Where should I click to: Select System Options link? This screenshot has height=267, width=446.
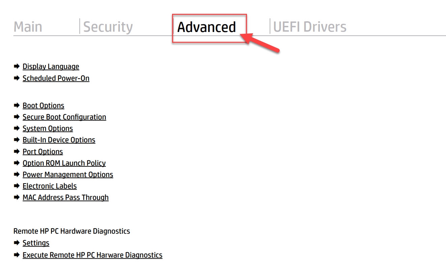48,129
